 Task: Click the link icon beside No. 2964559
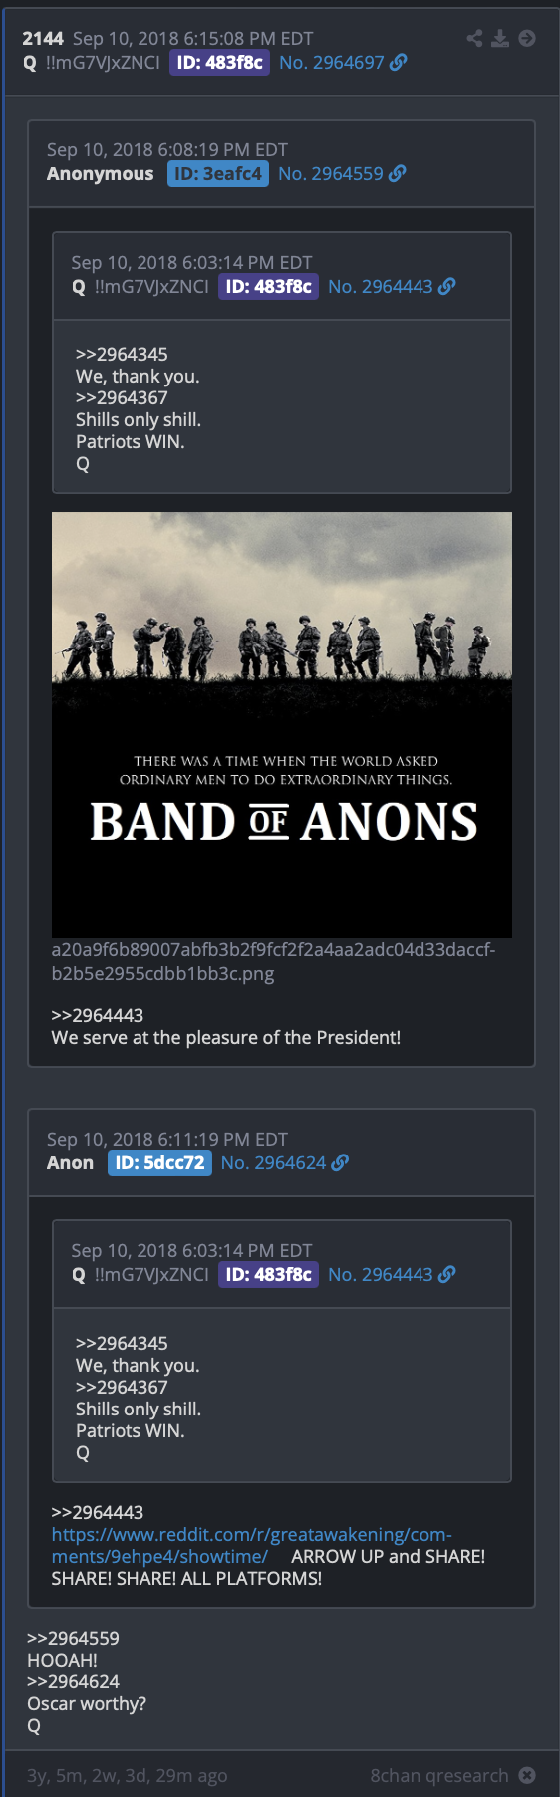[397, 173]
